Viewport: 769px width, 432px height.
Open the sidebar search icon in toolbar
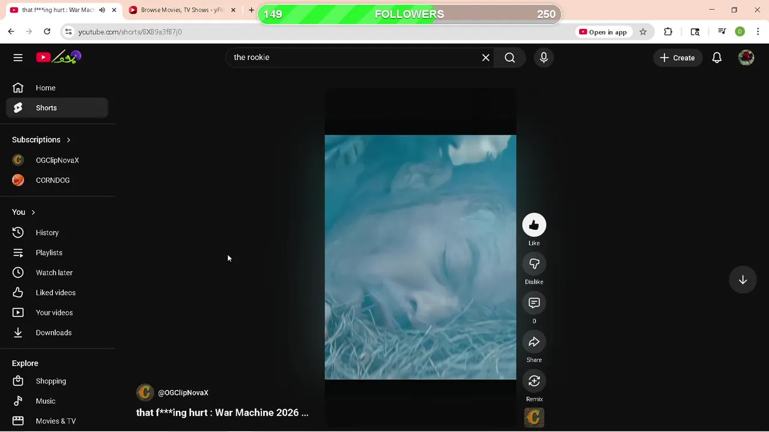tap(695, 32)
